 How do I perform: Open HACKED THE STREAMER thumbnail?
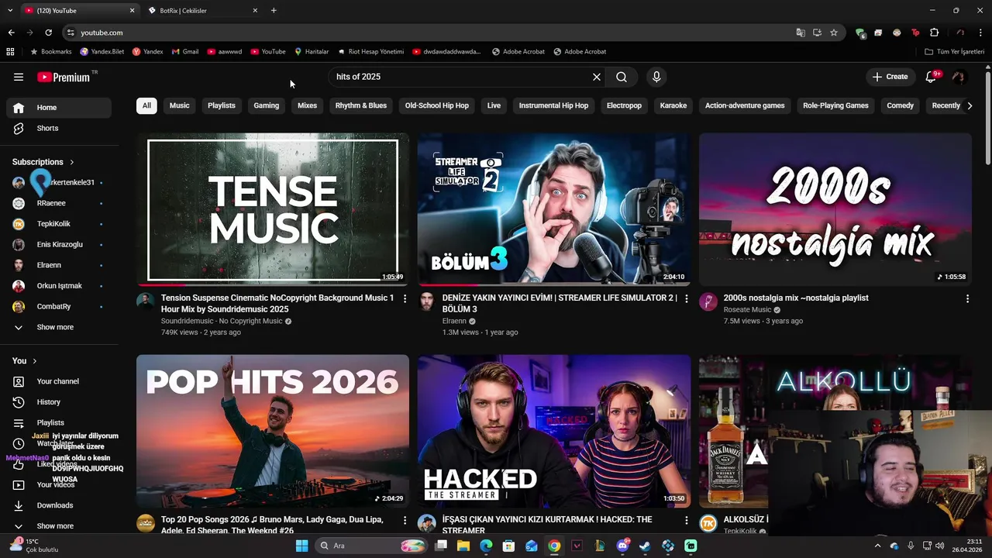tap(554, 431)
